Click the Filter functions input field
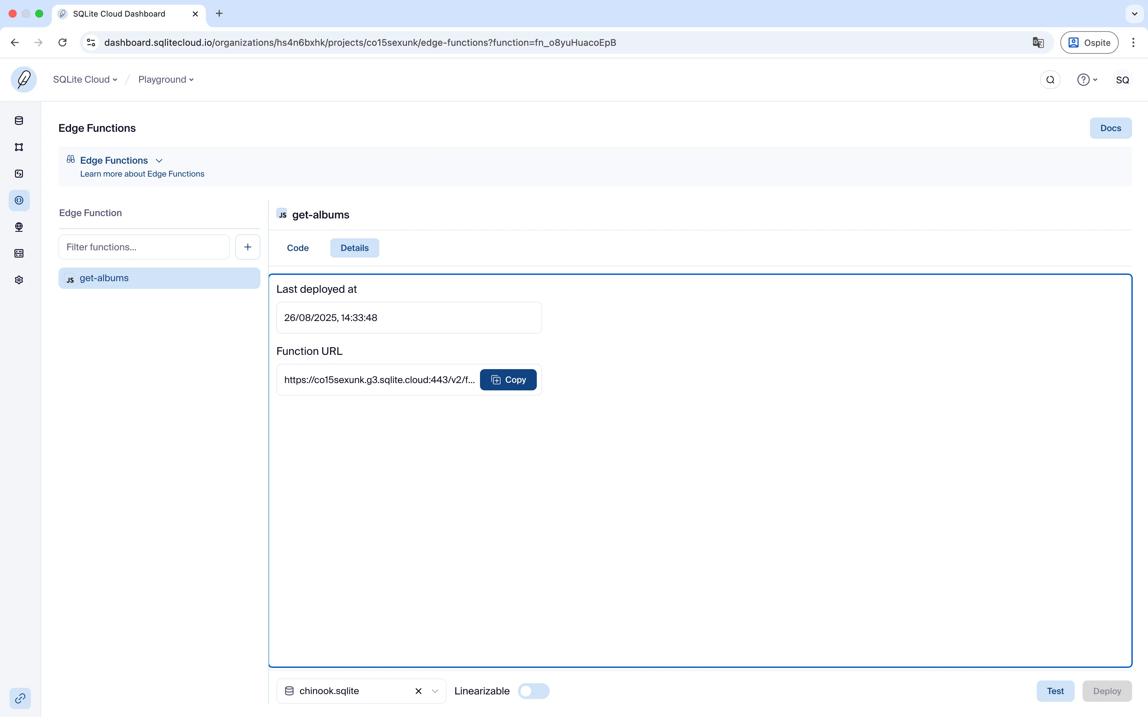Viewport: 1148px width, 717px height. coord(144,247)
